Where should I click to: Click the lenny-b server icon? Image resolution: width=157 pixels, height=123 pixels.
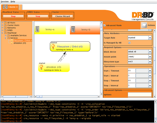coord(73,29)
